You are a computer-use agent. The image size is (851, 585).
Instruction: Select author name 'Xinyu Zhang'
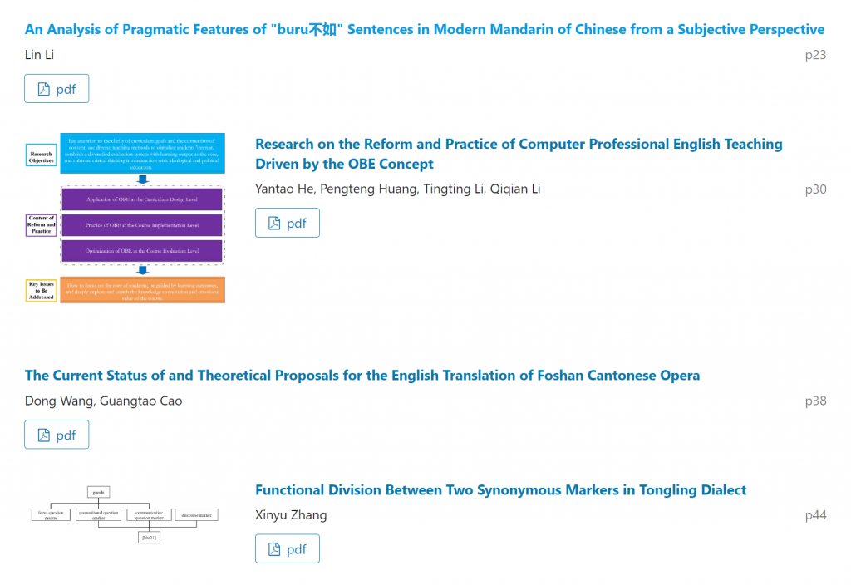click(x=291, y=515)
